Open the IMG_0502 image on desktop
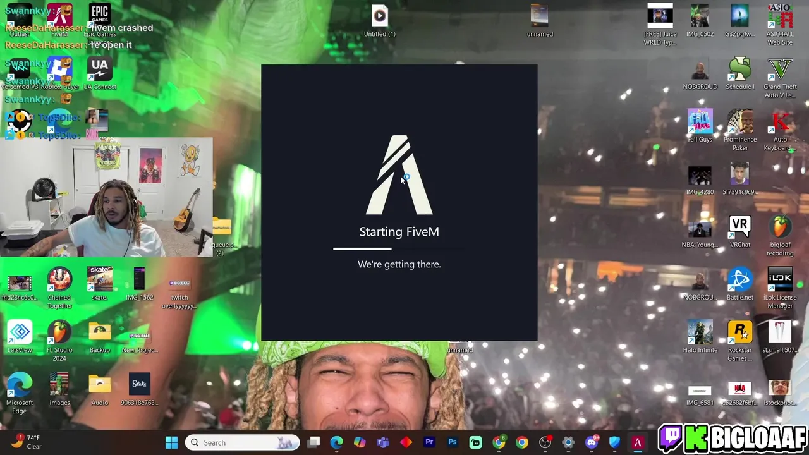The height and width of the screenshot is (455, 809). coord(700,21)
